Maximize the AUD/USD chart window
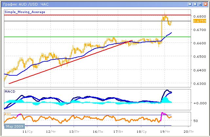Screen dimensions: 210x137 (200, 4)
